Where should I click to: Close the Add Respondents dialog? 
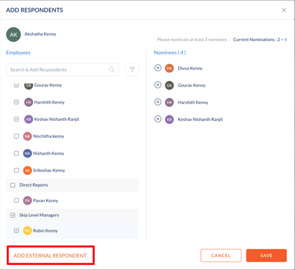[x=284, y=10]
